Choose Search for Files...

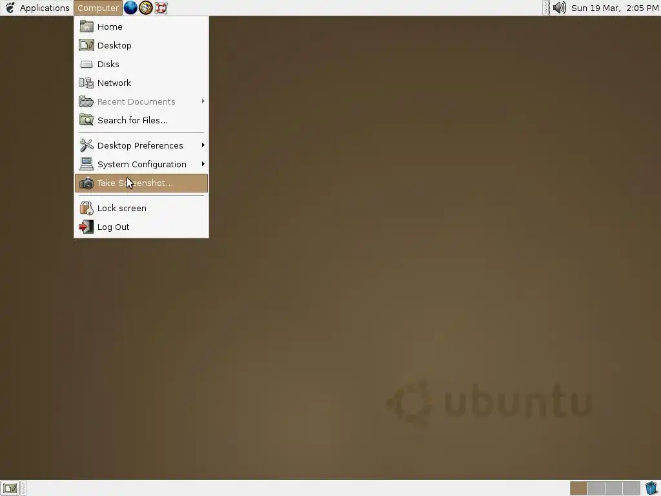click(141, 120)
